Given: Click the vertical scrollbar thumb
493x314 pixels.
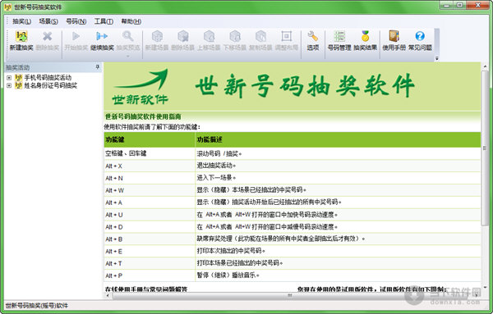Looking at the screenshot, I should (x=485, y=148).
